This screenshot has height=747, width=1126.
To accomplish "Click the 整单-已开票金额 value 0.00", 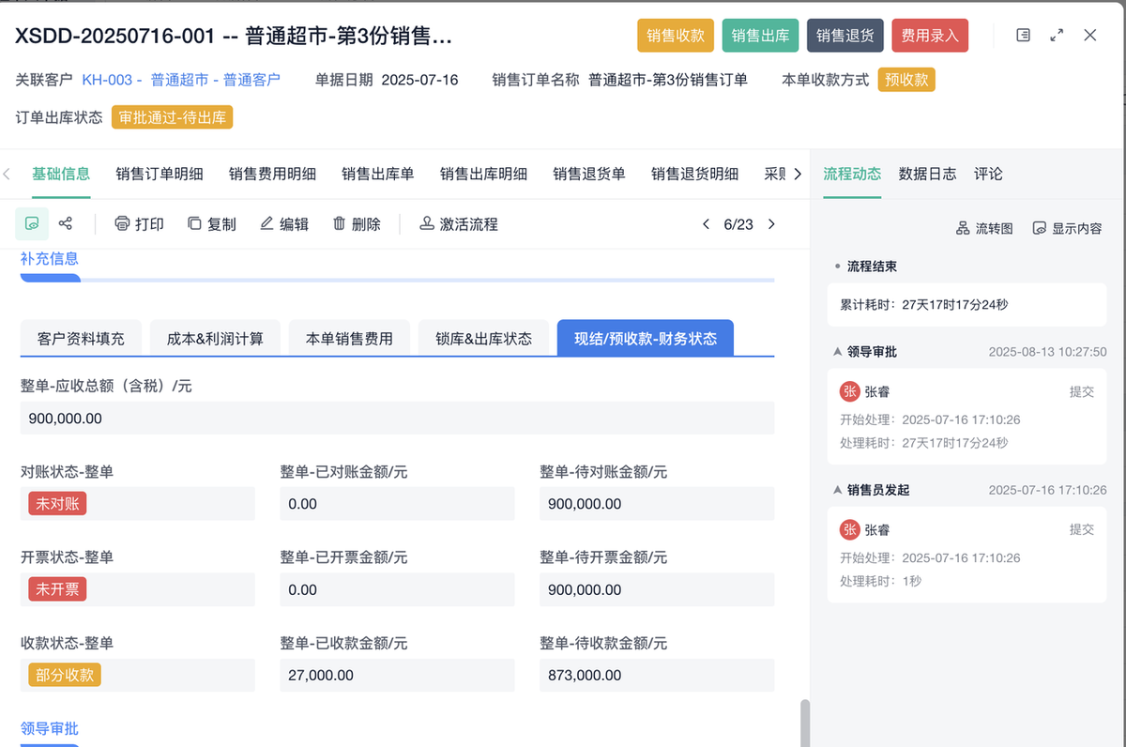I will tap(303, 589).
